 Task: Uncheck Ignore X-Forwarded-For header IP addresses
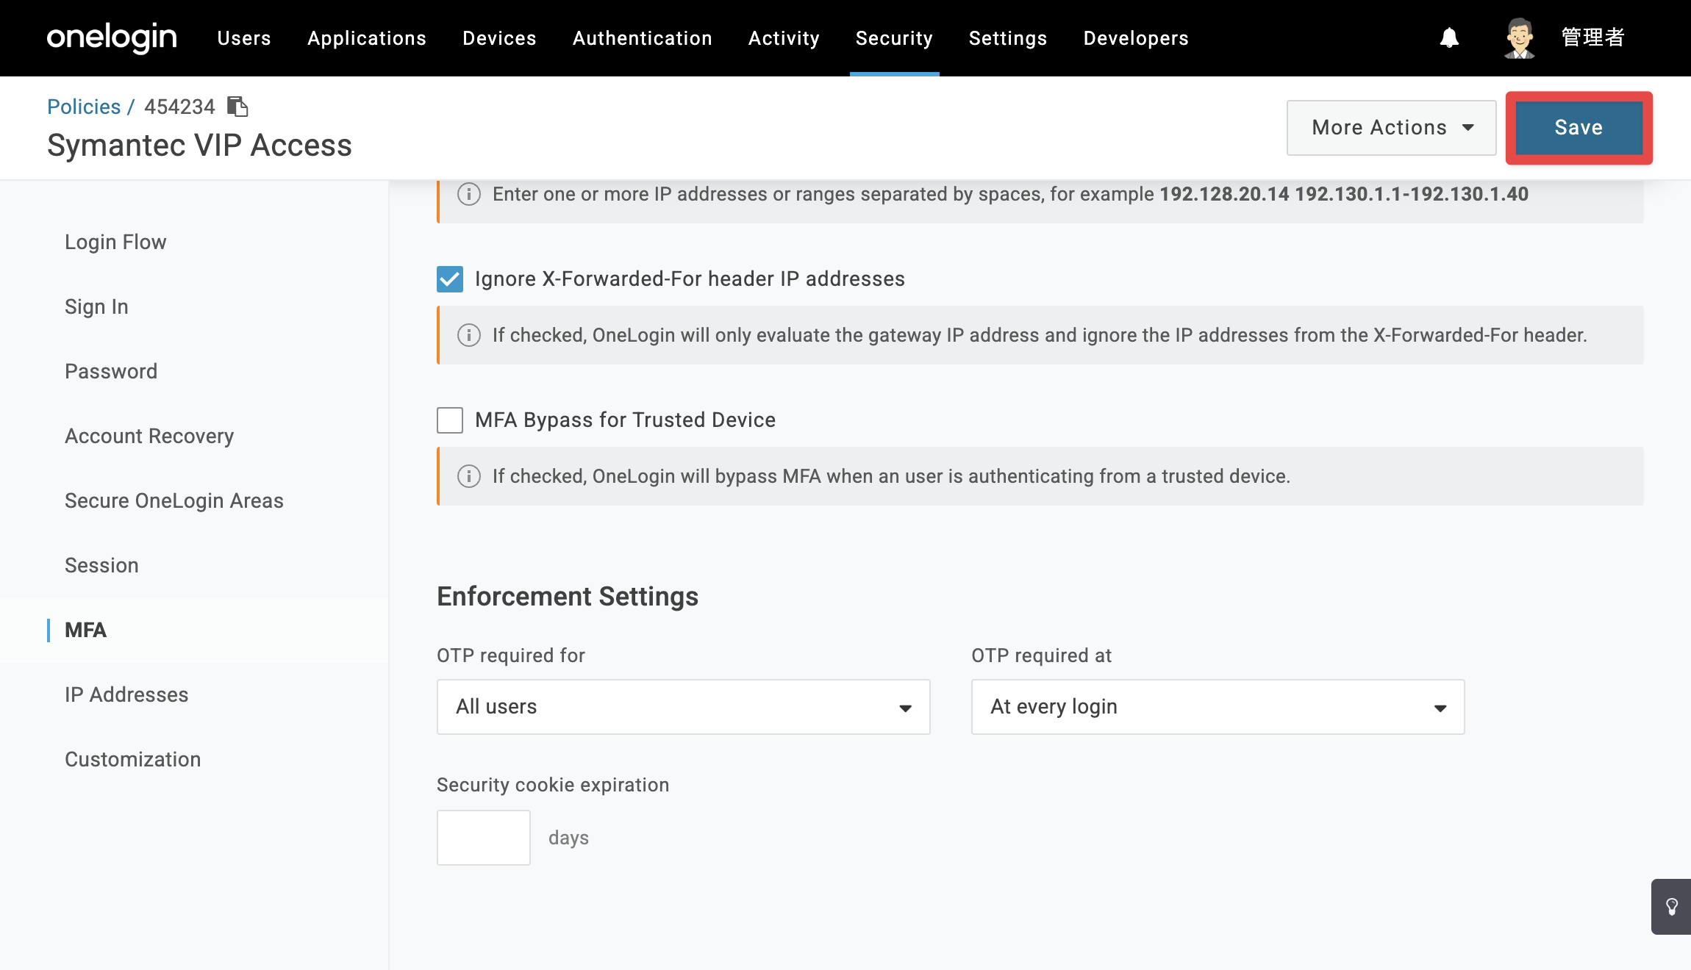pyautogui.click(x=450, y=279)
